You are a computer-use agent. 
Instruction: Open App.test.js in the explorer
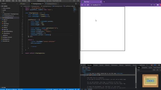pos(6,23)
